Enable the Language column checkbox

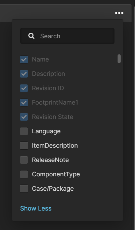(x=24, y=131)
